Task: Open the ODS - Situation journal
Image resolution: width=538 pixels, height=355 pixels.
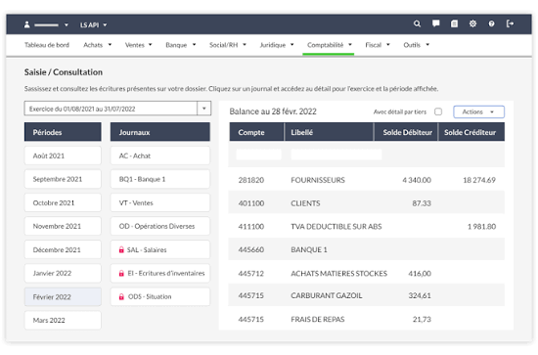Action: coord(160,296)
